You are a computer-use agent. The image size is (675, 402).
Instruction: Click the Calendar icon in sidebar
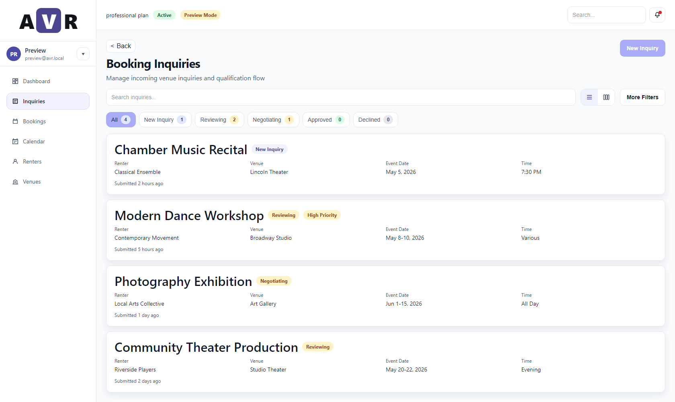pyautogui.click(x=15, y=141)
